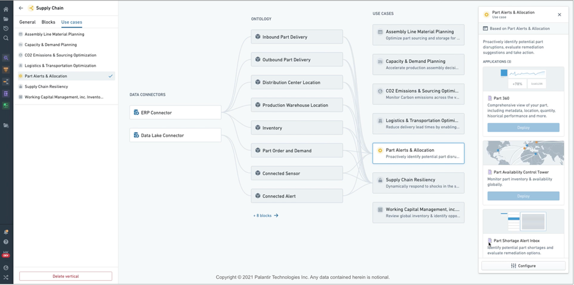Click the Data Lake Connector database icon
The width and height of the screenshot is (574, 285).
click(136, 135)
